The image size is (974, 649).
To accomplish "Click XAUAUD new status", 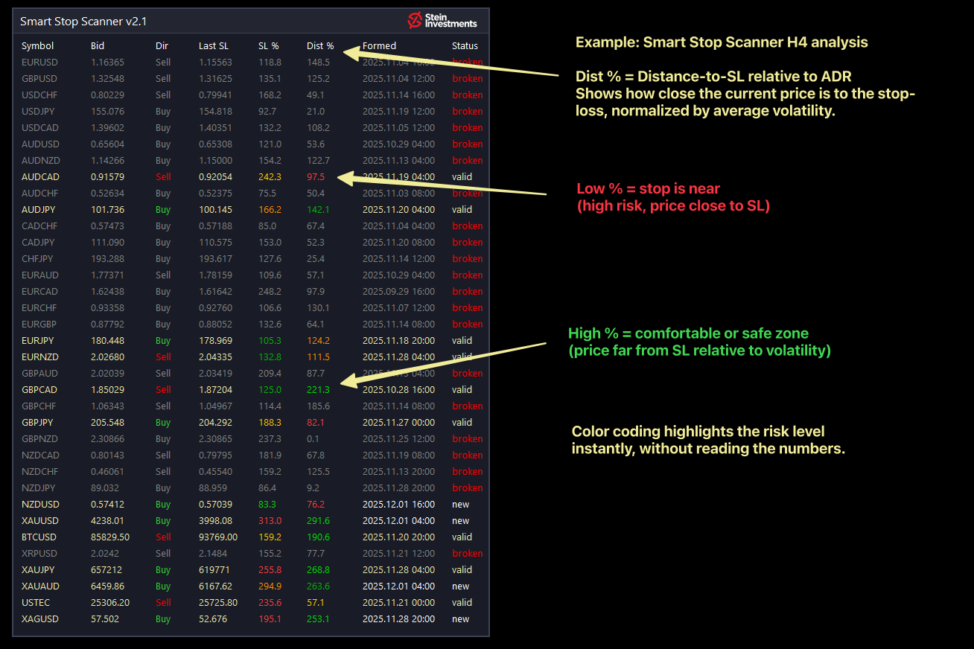I will coord(460,586).
